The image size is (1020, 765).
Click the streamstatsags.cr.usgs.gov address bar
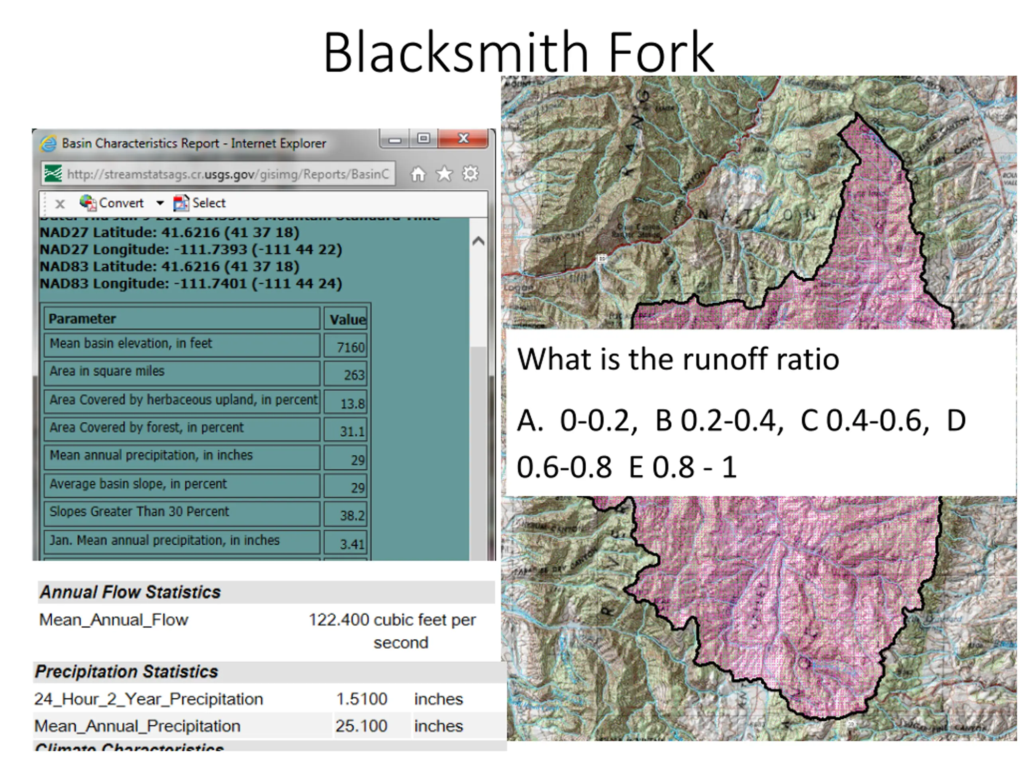[x=228, y=174]
